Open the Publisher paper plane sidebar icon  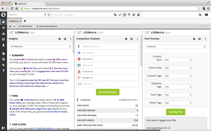coord(3,28)
